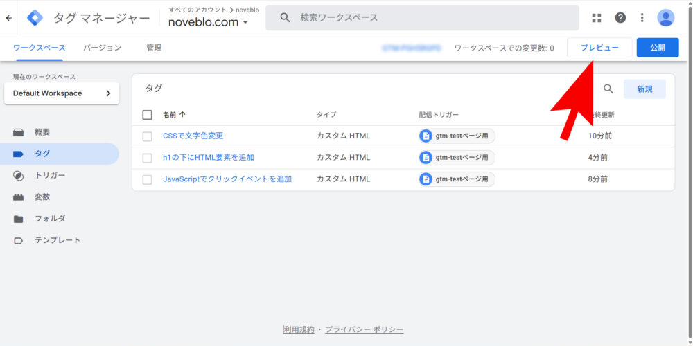Click the 公開 button
Image resolution: width=693 pixels, height=346 pixels.
(657, 48)
